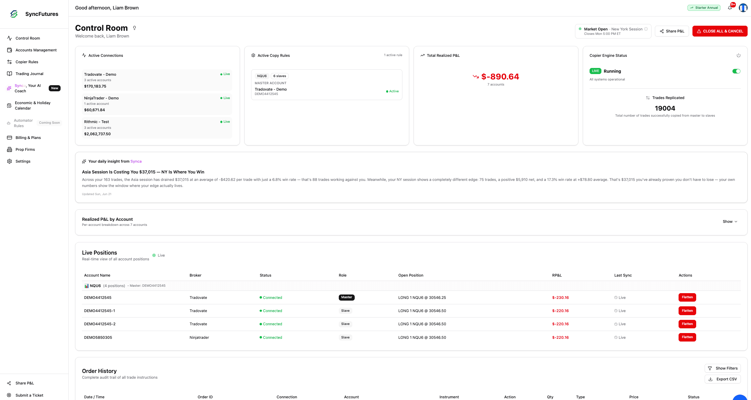Click the Market Open session indicator

point(613,31)
